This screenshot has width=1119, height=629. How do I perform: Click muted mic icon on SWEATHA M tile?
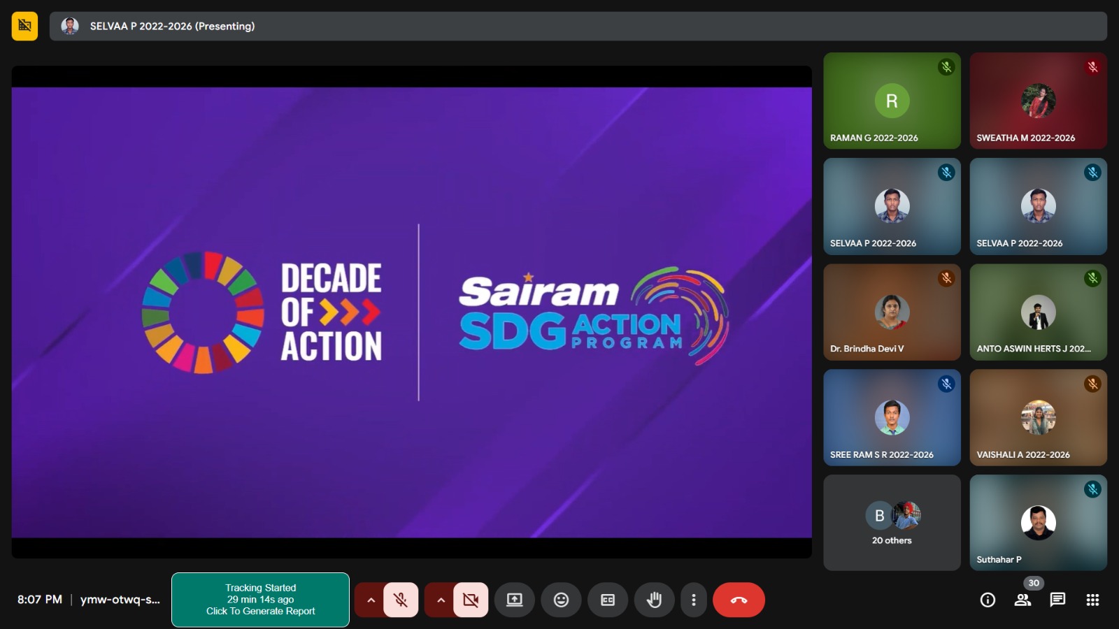(1092, 67)
